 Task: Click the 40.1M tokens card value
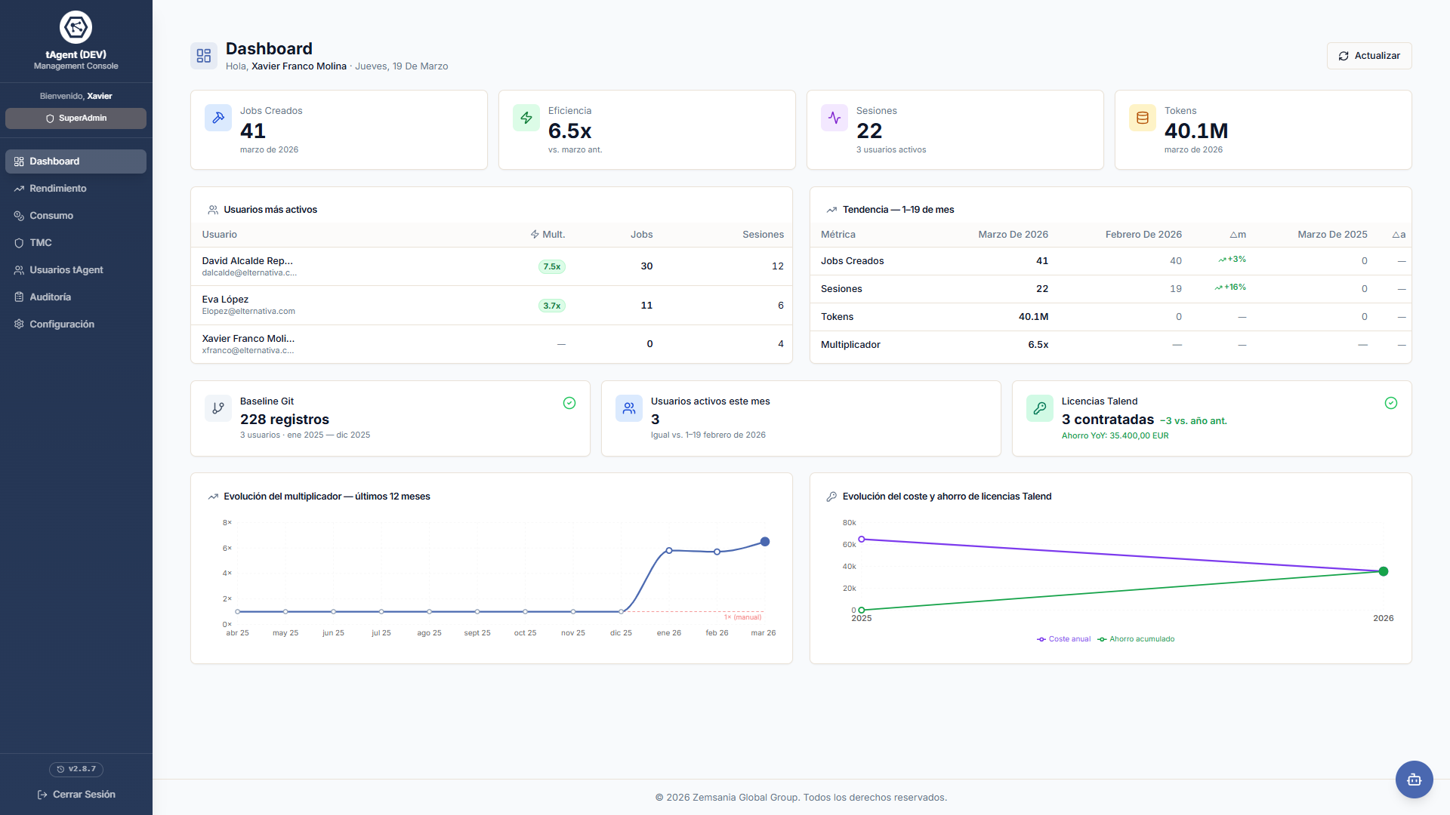(x=1196, y=131)
